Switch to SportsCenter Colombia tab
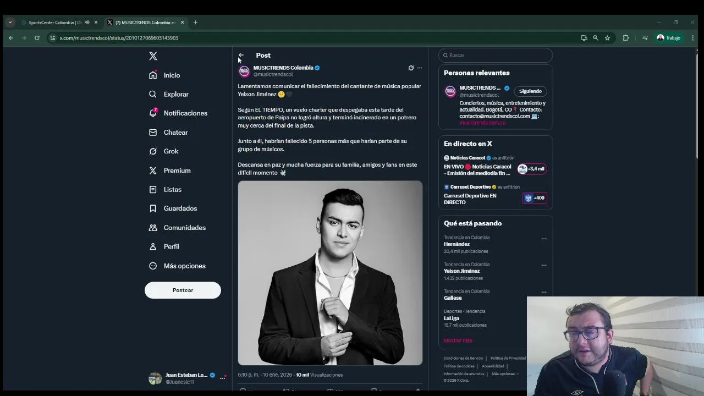Screen dimensions: 704x396 55,23
